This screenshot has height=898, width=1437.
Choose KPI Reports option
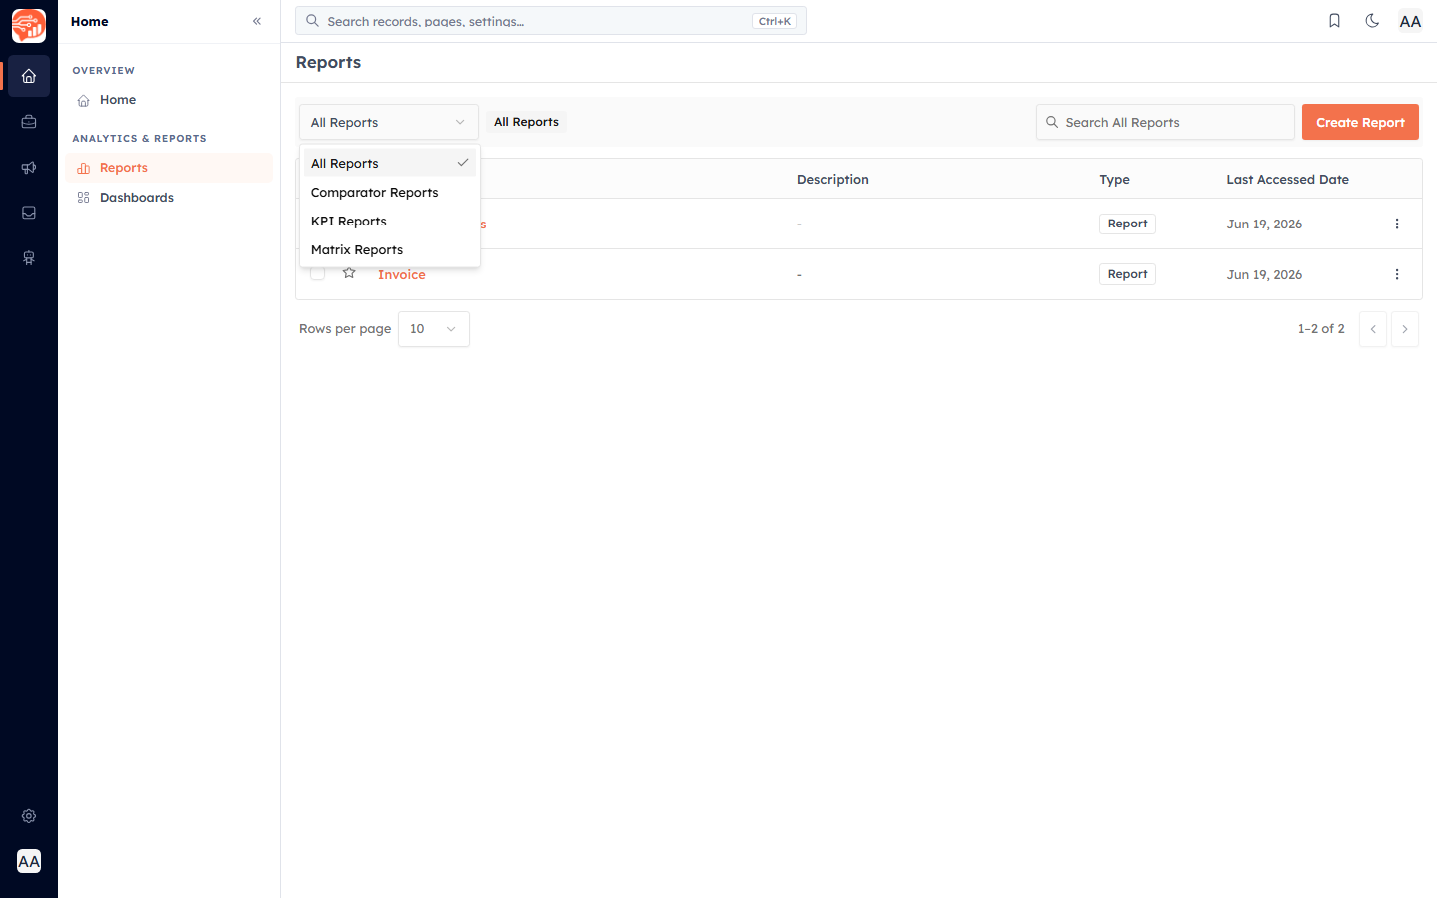390,221
